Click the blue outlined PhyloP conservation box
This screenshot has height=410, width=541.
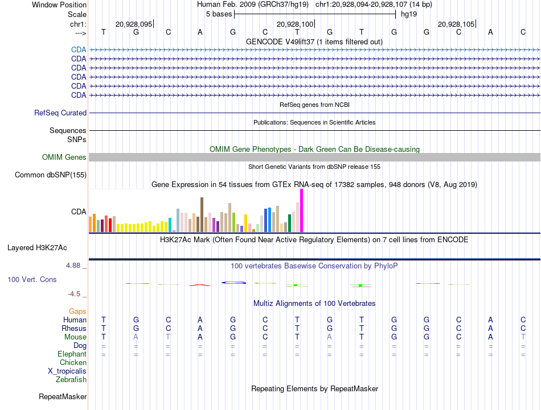[x=233, y=283]
